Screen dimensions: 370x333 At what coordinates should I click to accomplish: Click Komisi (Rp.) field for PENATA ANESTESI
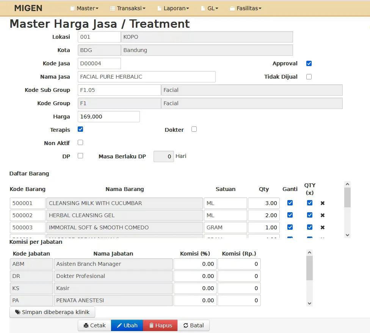click(239, 300)
